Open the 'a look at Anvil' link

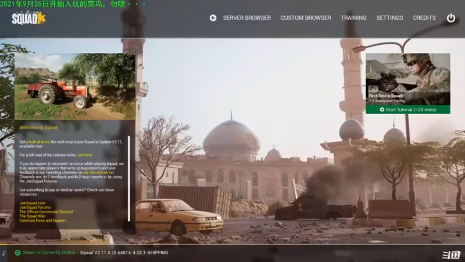38,142
